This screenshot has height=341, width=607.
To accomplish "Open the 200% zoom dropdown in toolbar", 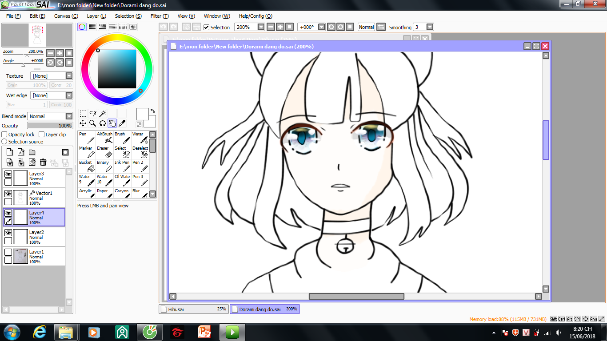I will tap(261, 27).
